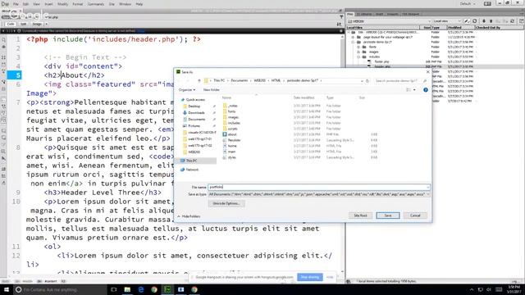Click the Files panel refresh icon

(475, 21)
